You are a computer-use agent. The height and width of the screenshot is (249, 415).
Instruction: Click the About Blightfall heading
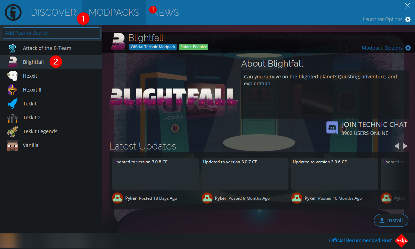pyautogui.click(x=272, y=63)
